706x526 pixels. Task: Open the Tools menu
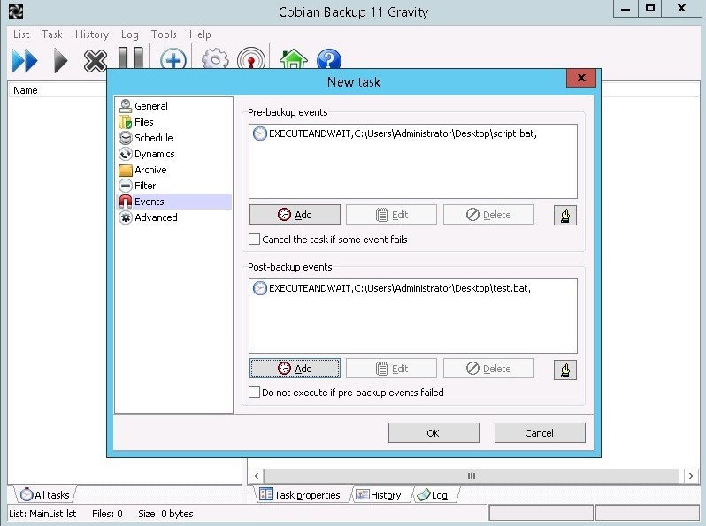point(164,34)
